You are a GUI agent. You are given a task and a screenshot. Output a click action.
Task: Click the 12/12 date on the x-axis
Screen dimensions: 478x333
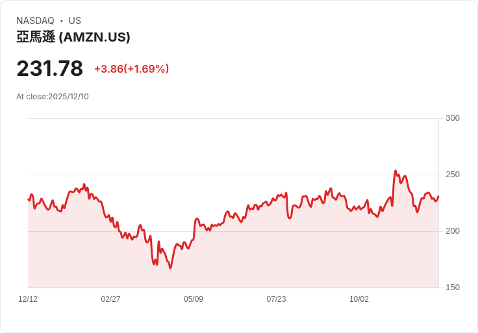click(x=28, y=299)
